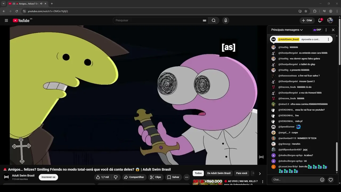Open more video actions menu
The width and height of the screenshot is (341, 192).
pos(187,177)
